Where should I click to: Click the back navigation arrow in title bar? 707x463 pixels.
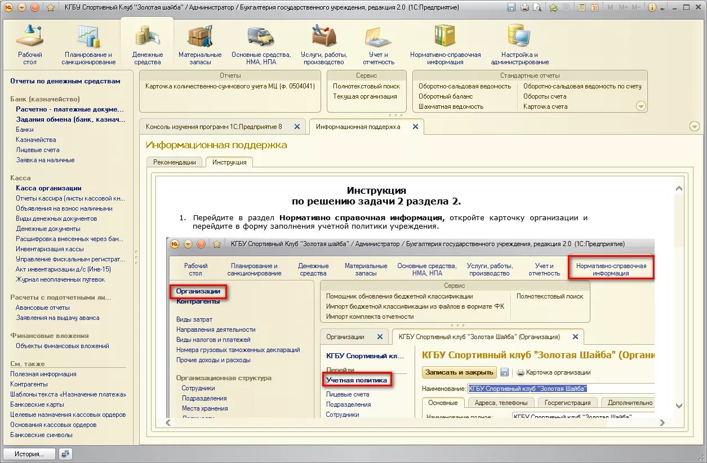point(22,7)
